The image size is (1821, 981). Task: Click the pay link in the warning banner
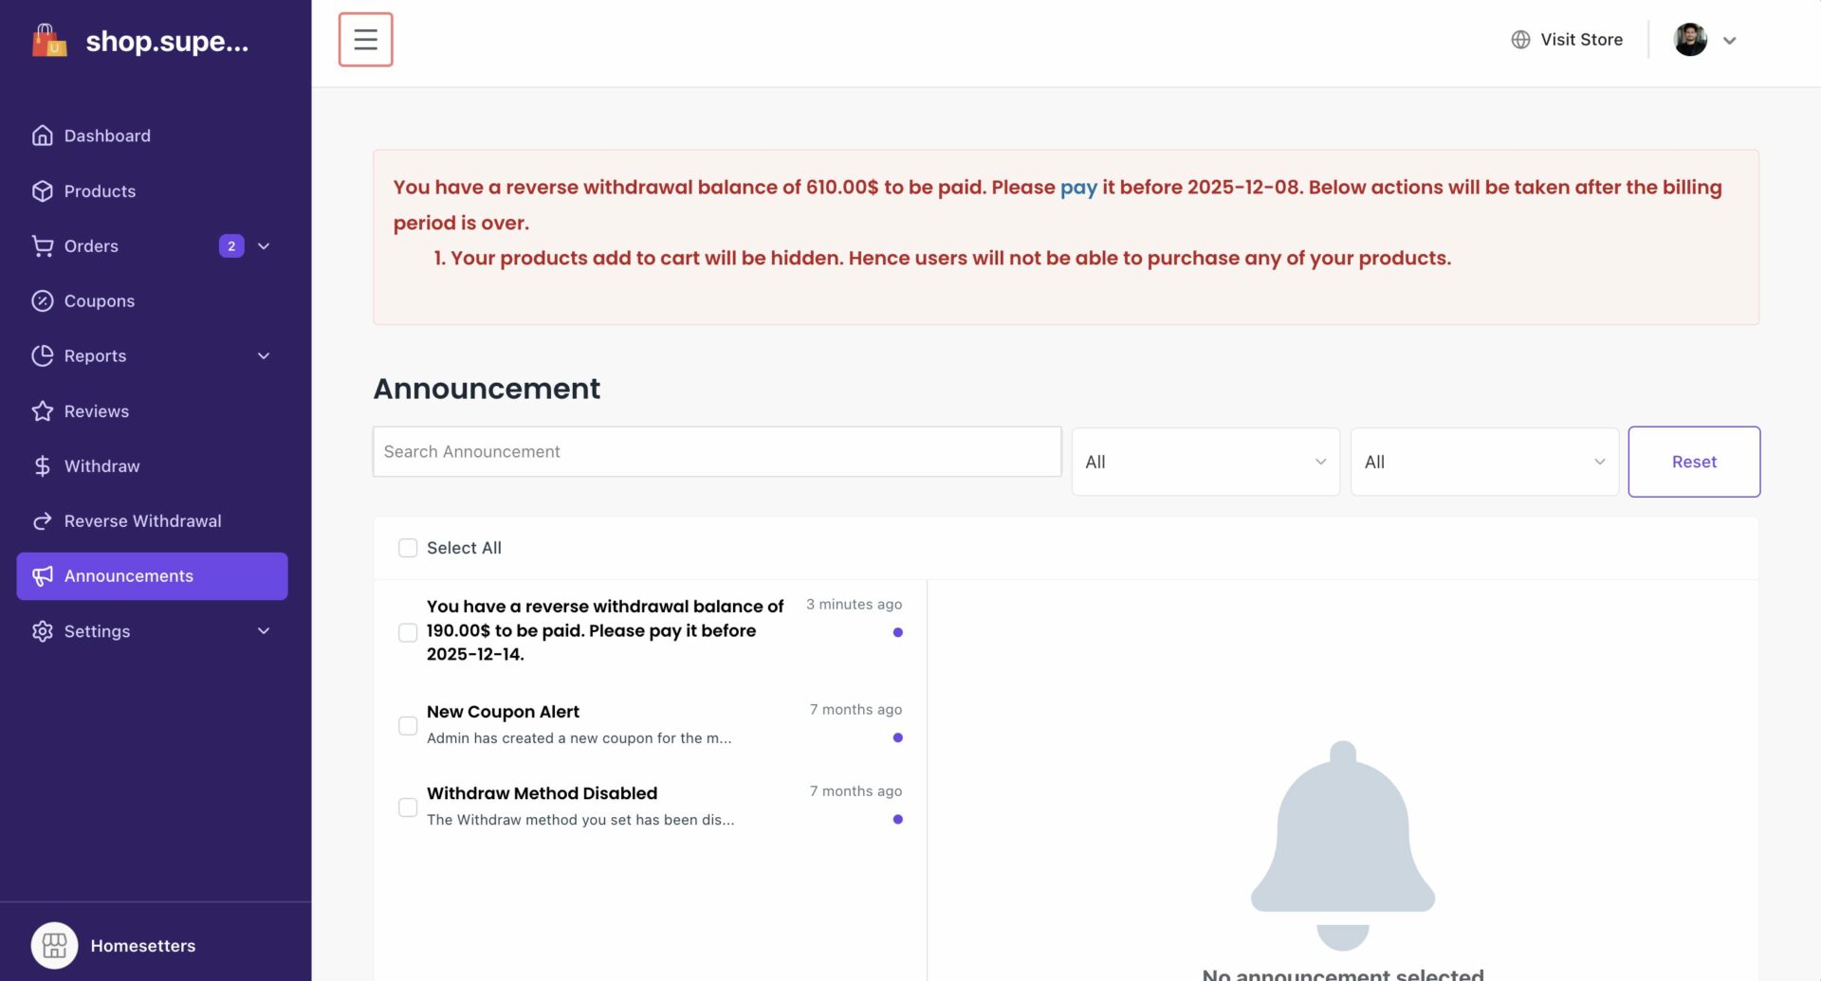[x=1077, y=187]
